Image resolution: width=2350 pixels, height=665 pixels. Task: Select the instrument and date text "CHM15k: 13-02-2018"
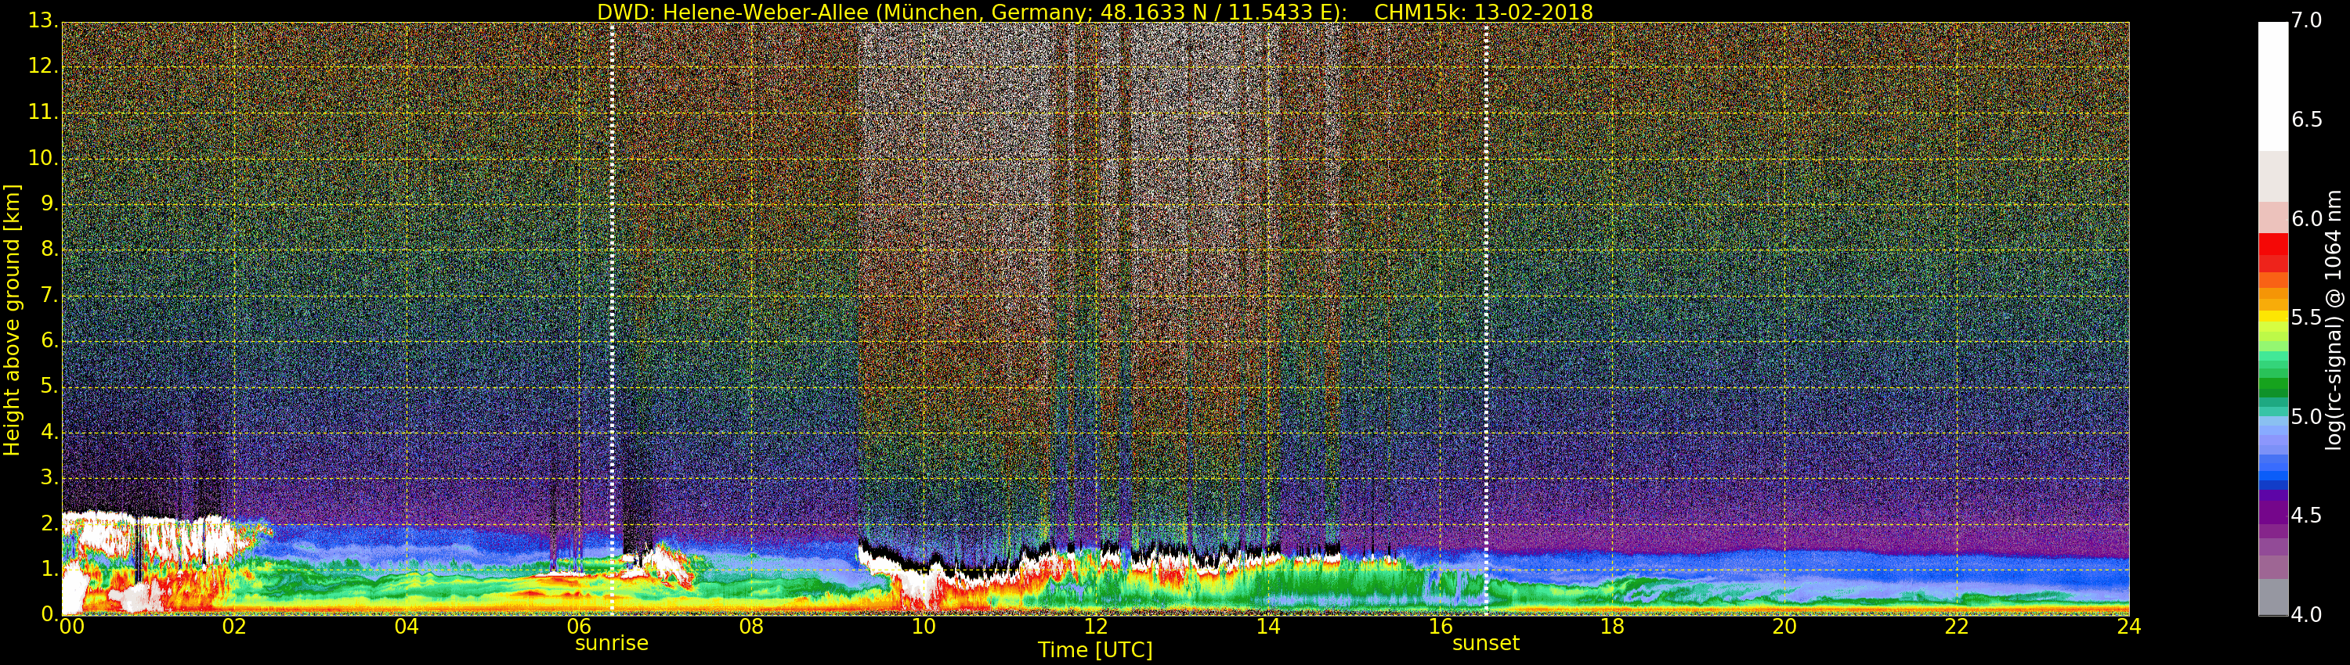(1484, 12)
